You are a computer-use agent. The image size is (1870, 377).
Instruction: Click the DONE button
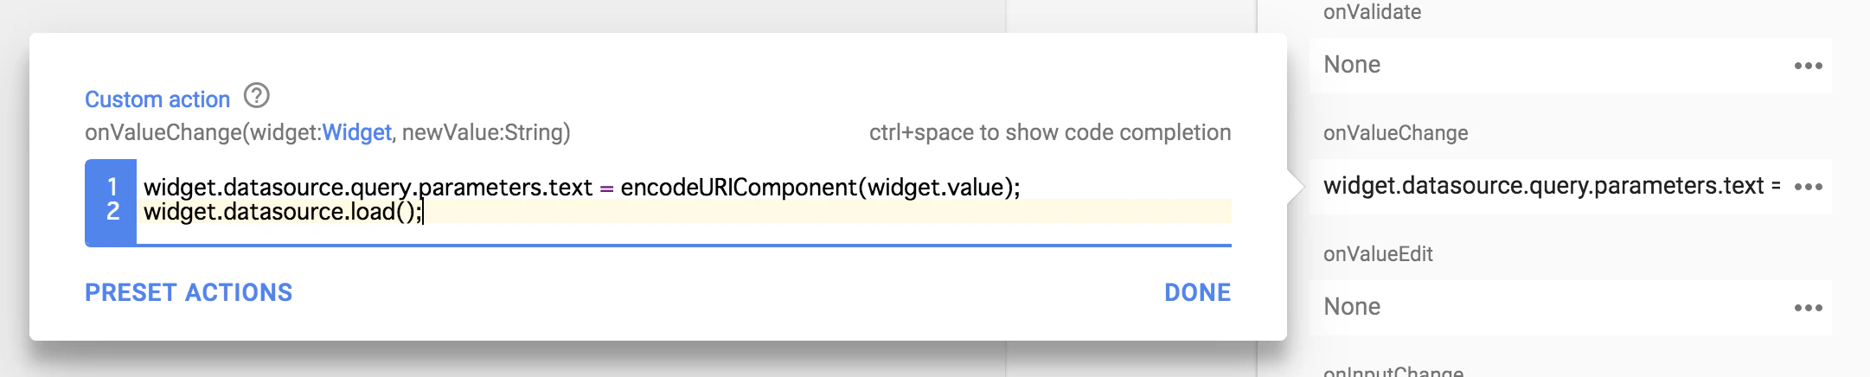click(x=1197, y=292)
